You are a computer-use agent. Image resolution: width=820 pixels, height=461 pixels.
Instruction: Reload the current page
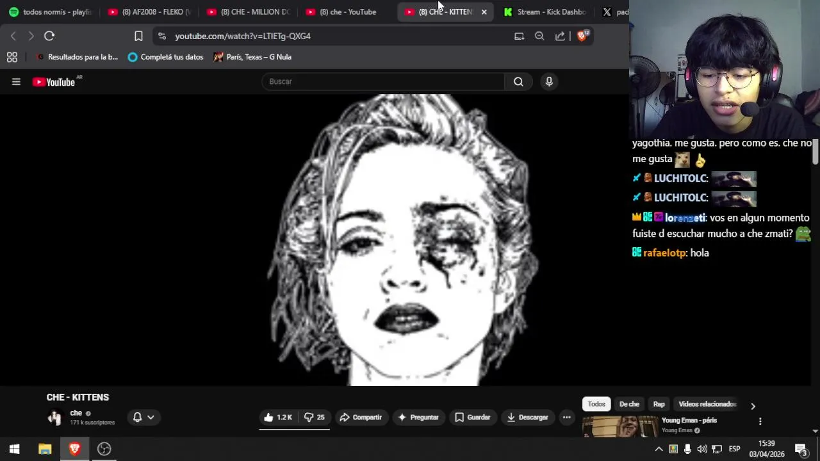click(x=49, y=36)
